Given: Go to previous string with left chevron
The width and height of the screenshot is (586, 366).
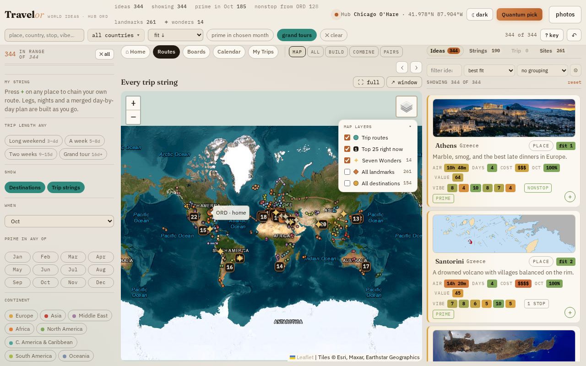Looking at the screenshot, I should coord(402,68).
